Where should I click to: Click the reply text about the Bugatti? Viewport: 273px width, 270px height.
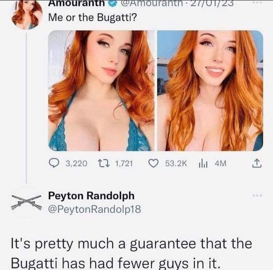[x=132, y=253]
